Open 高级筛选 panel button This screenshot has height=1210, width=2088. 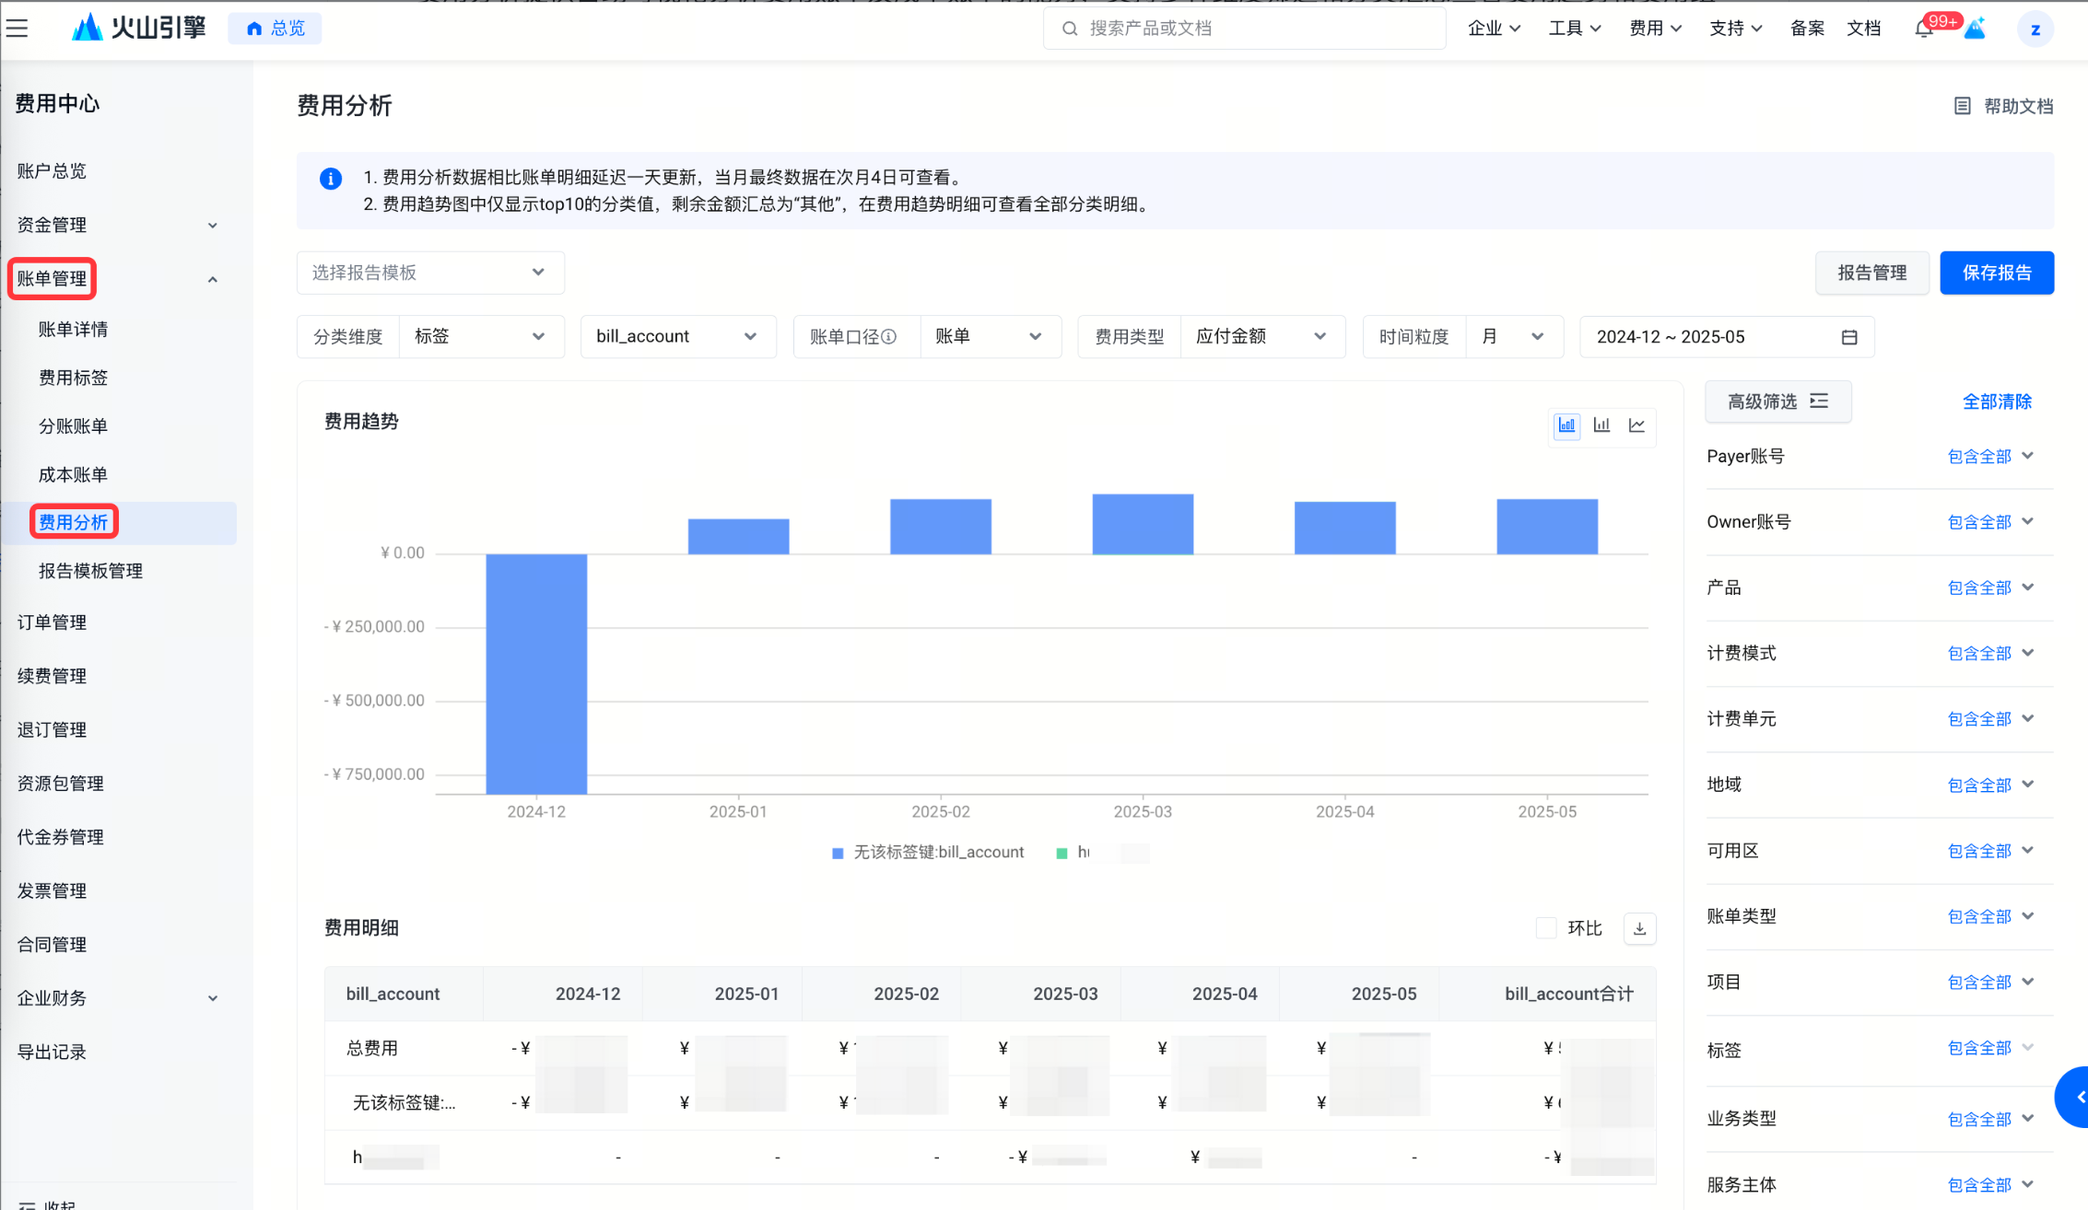click(x=1778, y=401)
